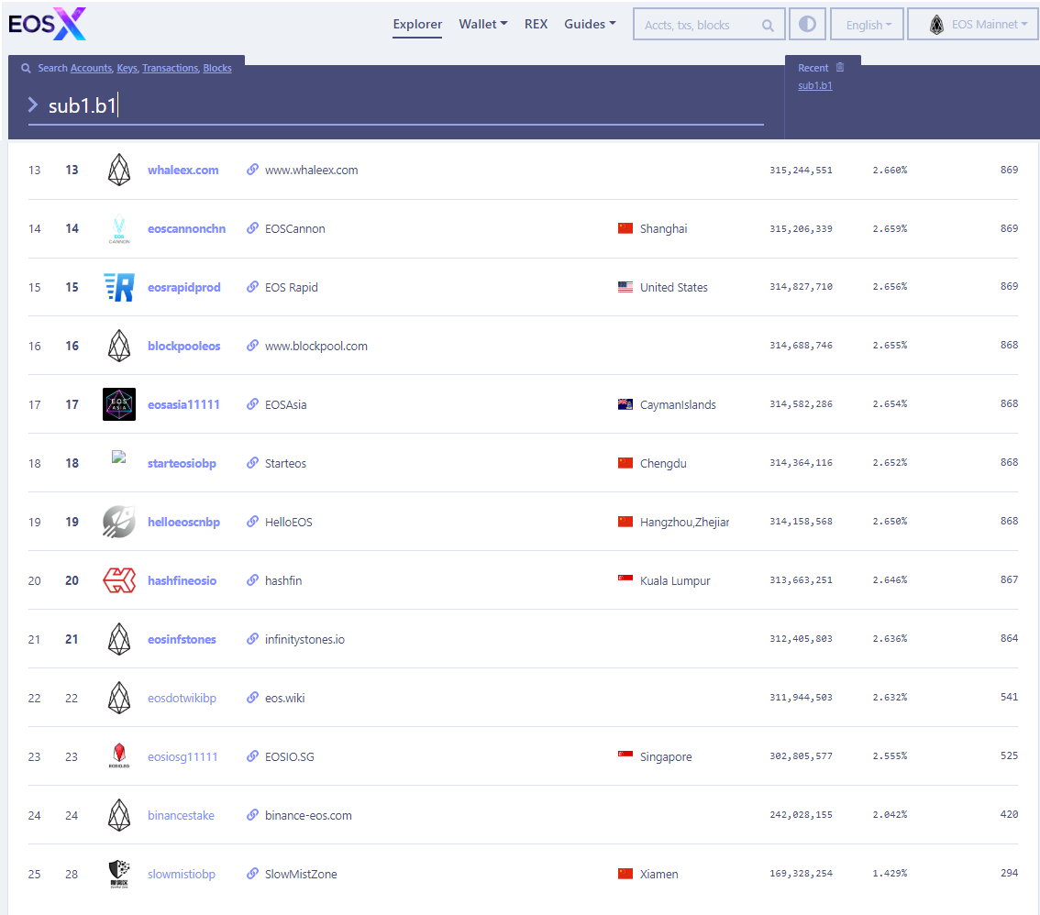Click the Transactions search link

pos(171,68)
